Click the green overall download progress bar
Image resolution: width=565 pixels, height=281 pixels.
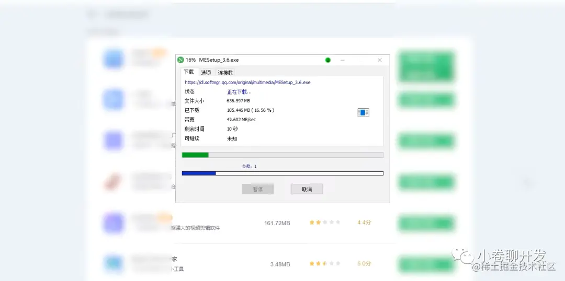point(282,155)
